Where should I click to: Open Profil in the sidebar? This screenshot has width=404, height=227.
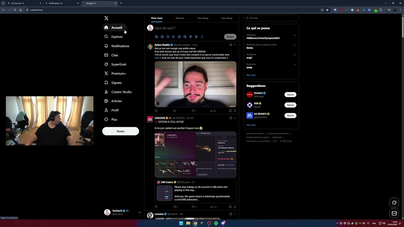point(111,110)
